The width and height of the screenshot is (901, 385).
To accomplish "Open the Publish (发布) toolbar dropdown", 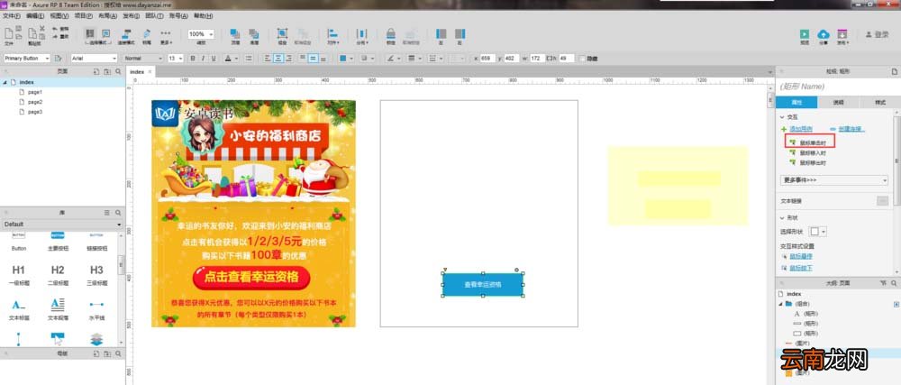I will pyautogui.click(x=842, y=35).
